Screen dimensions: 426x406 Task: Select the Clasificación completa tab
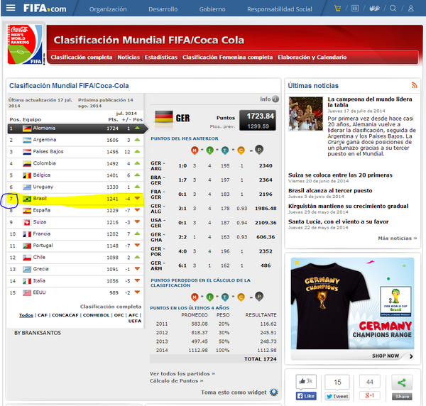point(81,57)
